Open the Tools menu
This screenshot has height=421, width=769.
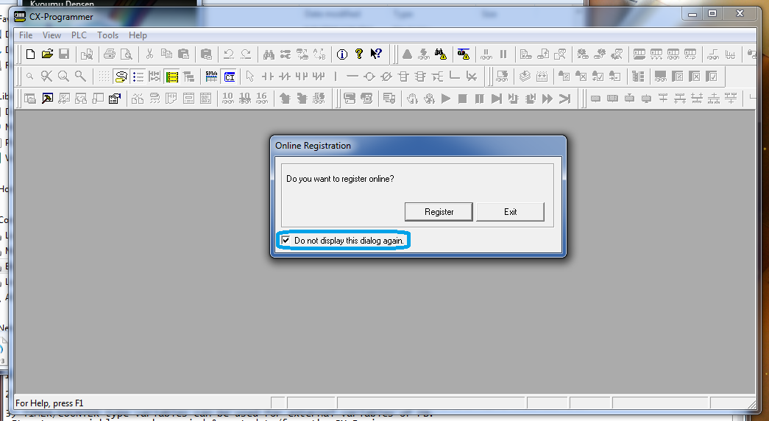107,35
